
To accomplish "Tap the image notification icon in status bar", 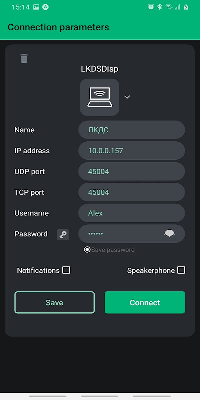I will click(x=36, y=7).
